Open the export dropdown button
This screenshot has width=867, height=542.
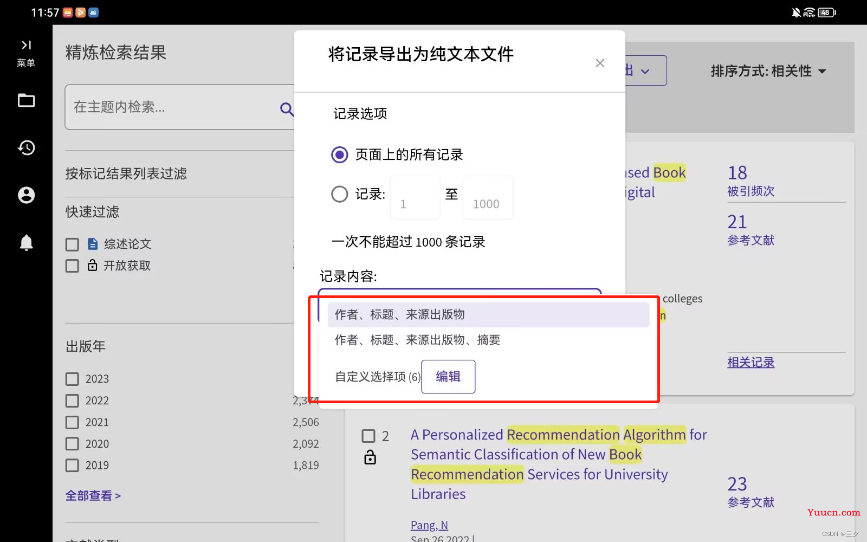645,70
